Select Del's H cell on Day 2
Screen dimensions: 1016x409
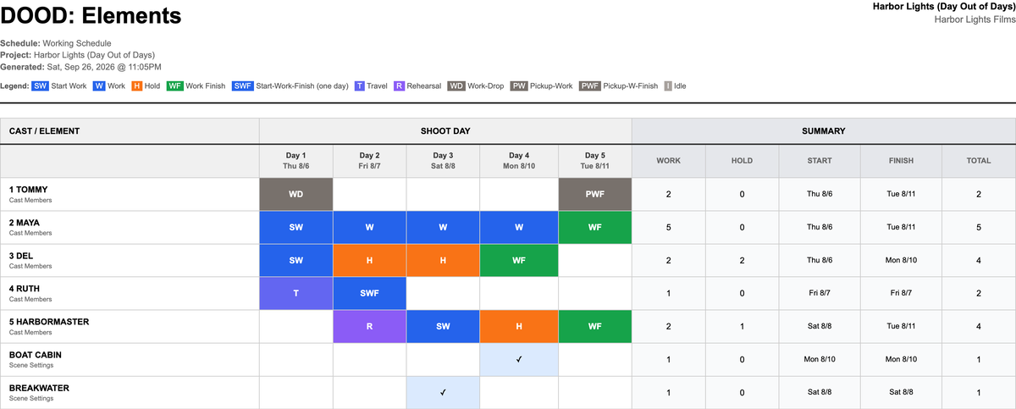coord(370,260)
